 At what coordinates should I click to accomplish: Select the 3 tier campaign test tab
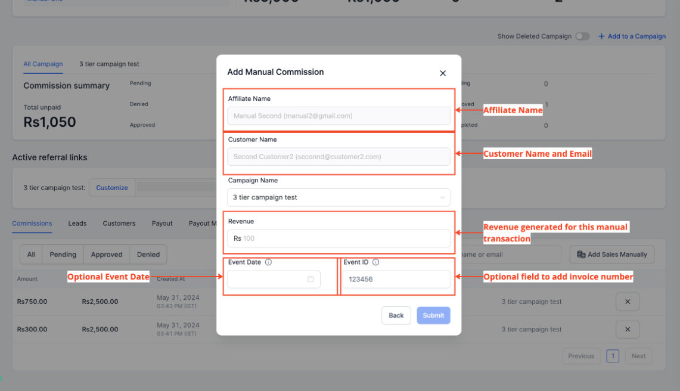(109, 64)
